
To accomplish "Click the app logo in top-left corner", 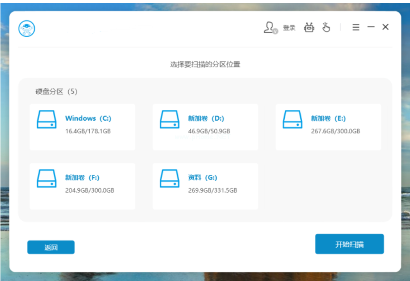I will pos(27,27).
